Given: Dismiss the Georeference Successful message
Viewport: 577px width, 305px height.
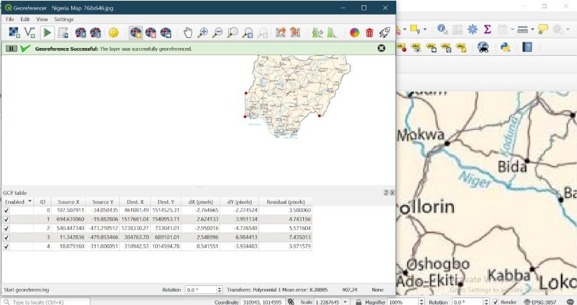Looking at the screenshot, I should 381,48.
